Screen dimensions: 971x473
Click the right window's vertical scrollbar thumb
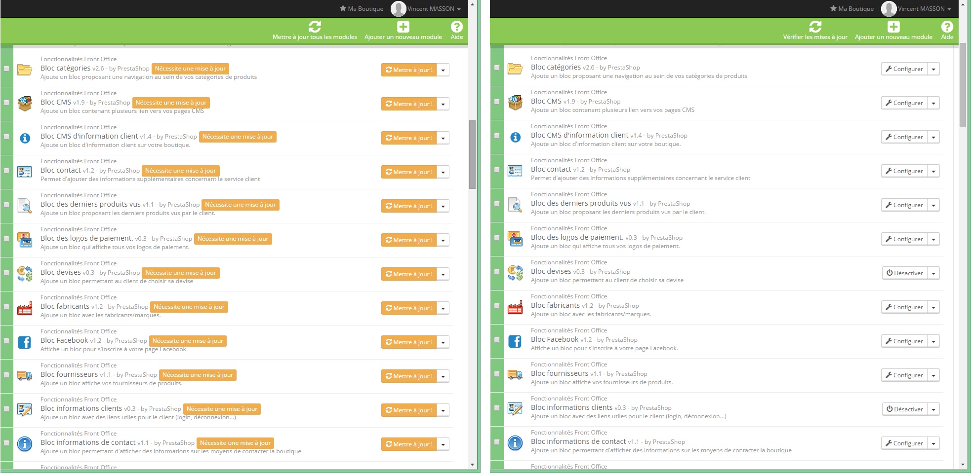click(963, 85)
